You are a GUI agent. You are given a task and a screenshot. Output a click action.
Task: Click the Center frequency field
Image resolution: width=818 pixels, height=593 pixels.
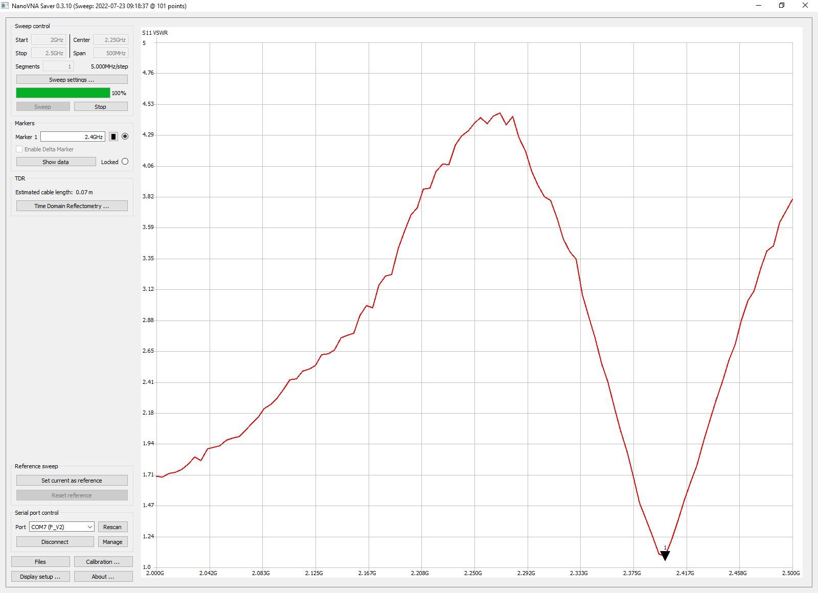click(x=110, y=39)
